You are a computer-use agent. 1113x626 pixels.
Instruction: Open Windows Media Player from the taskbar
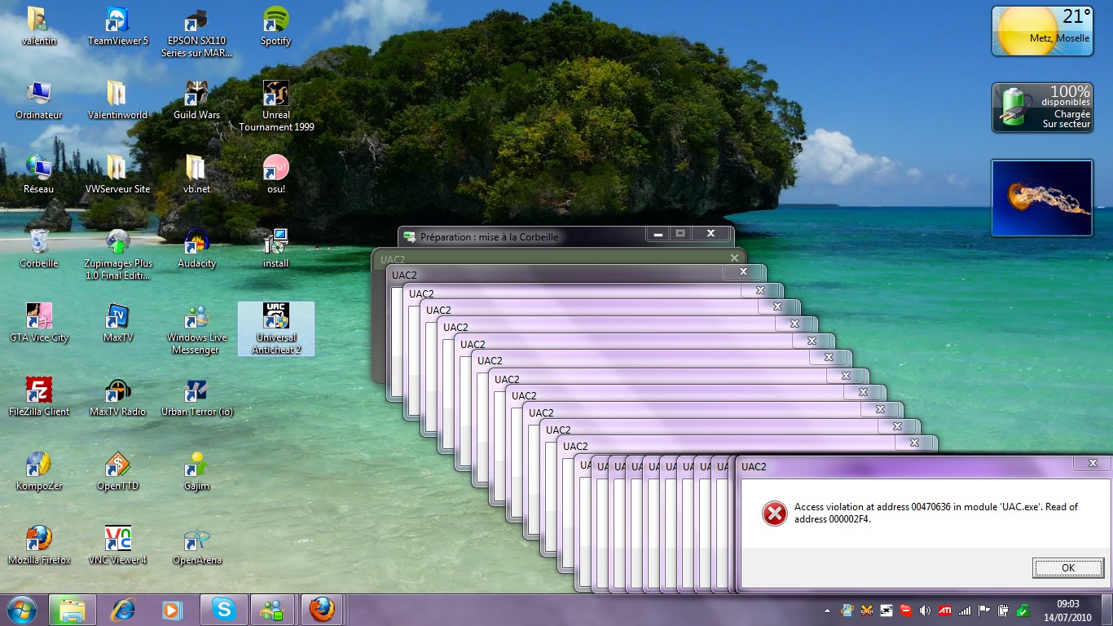[172, 610]
